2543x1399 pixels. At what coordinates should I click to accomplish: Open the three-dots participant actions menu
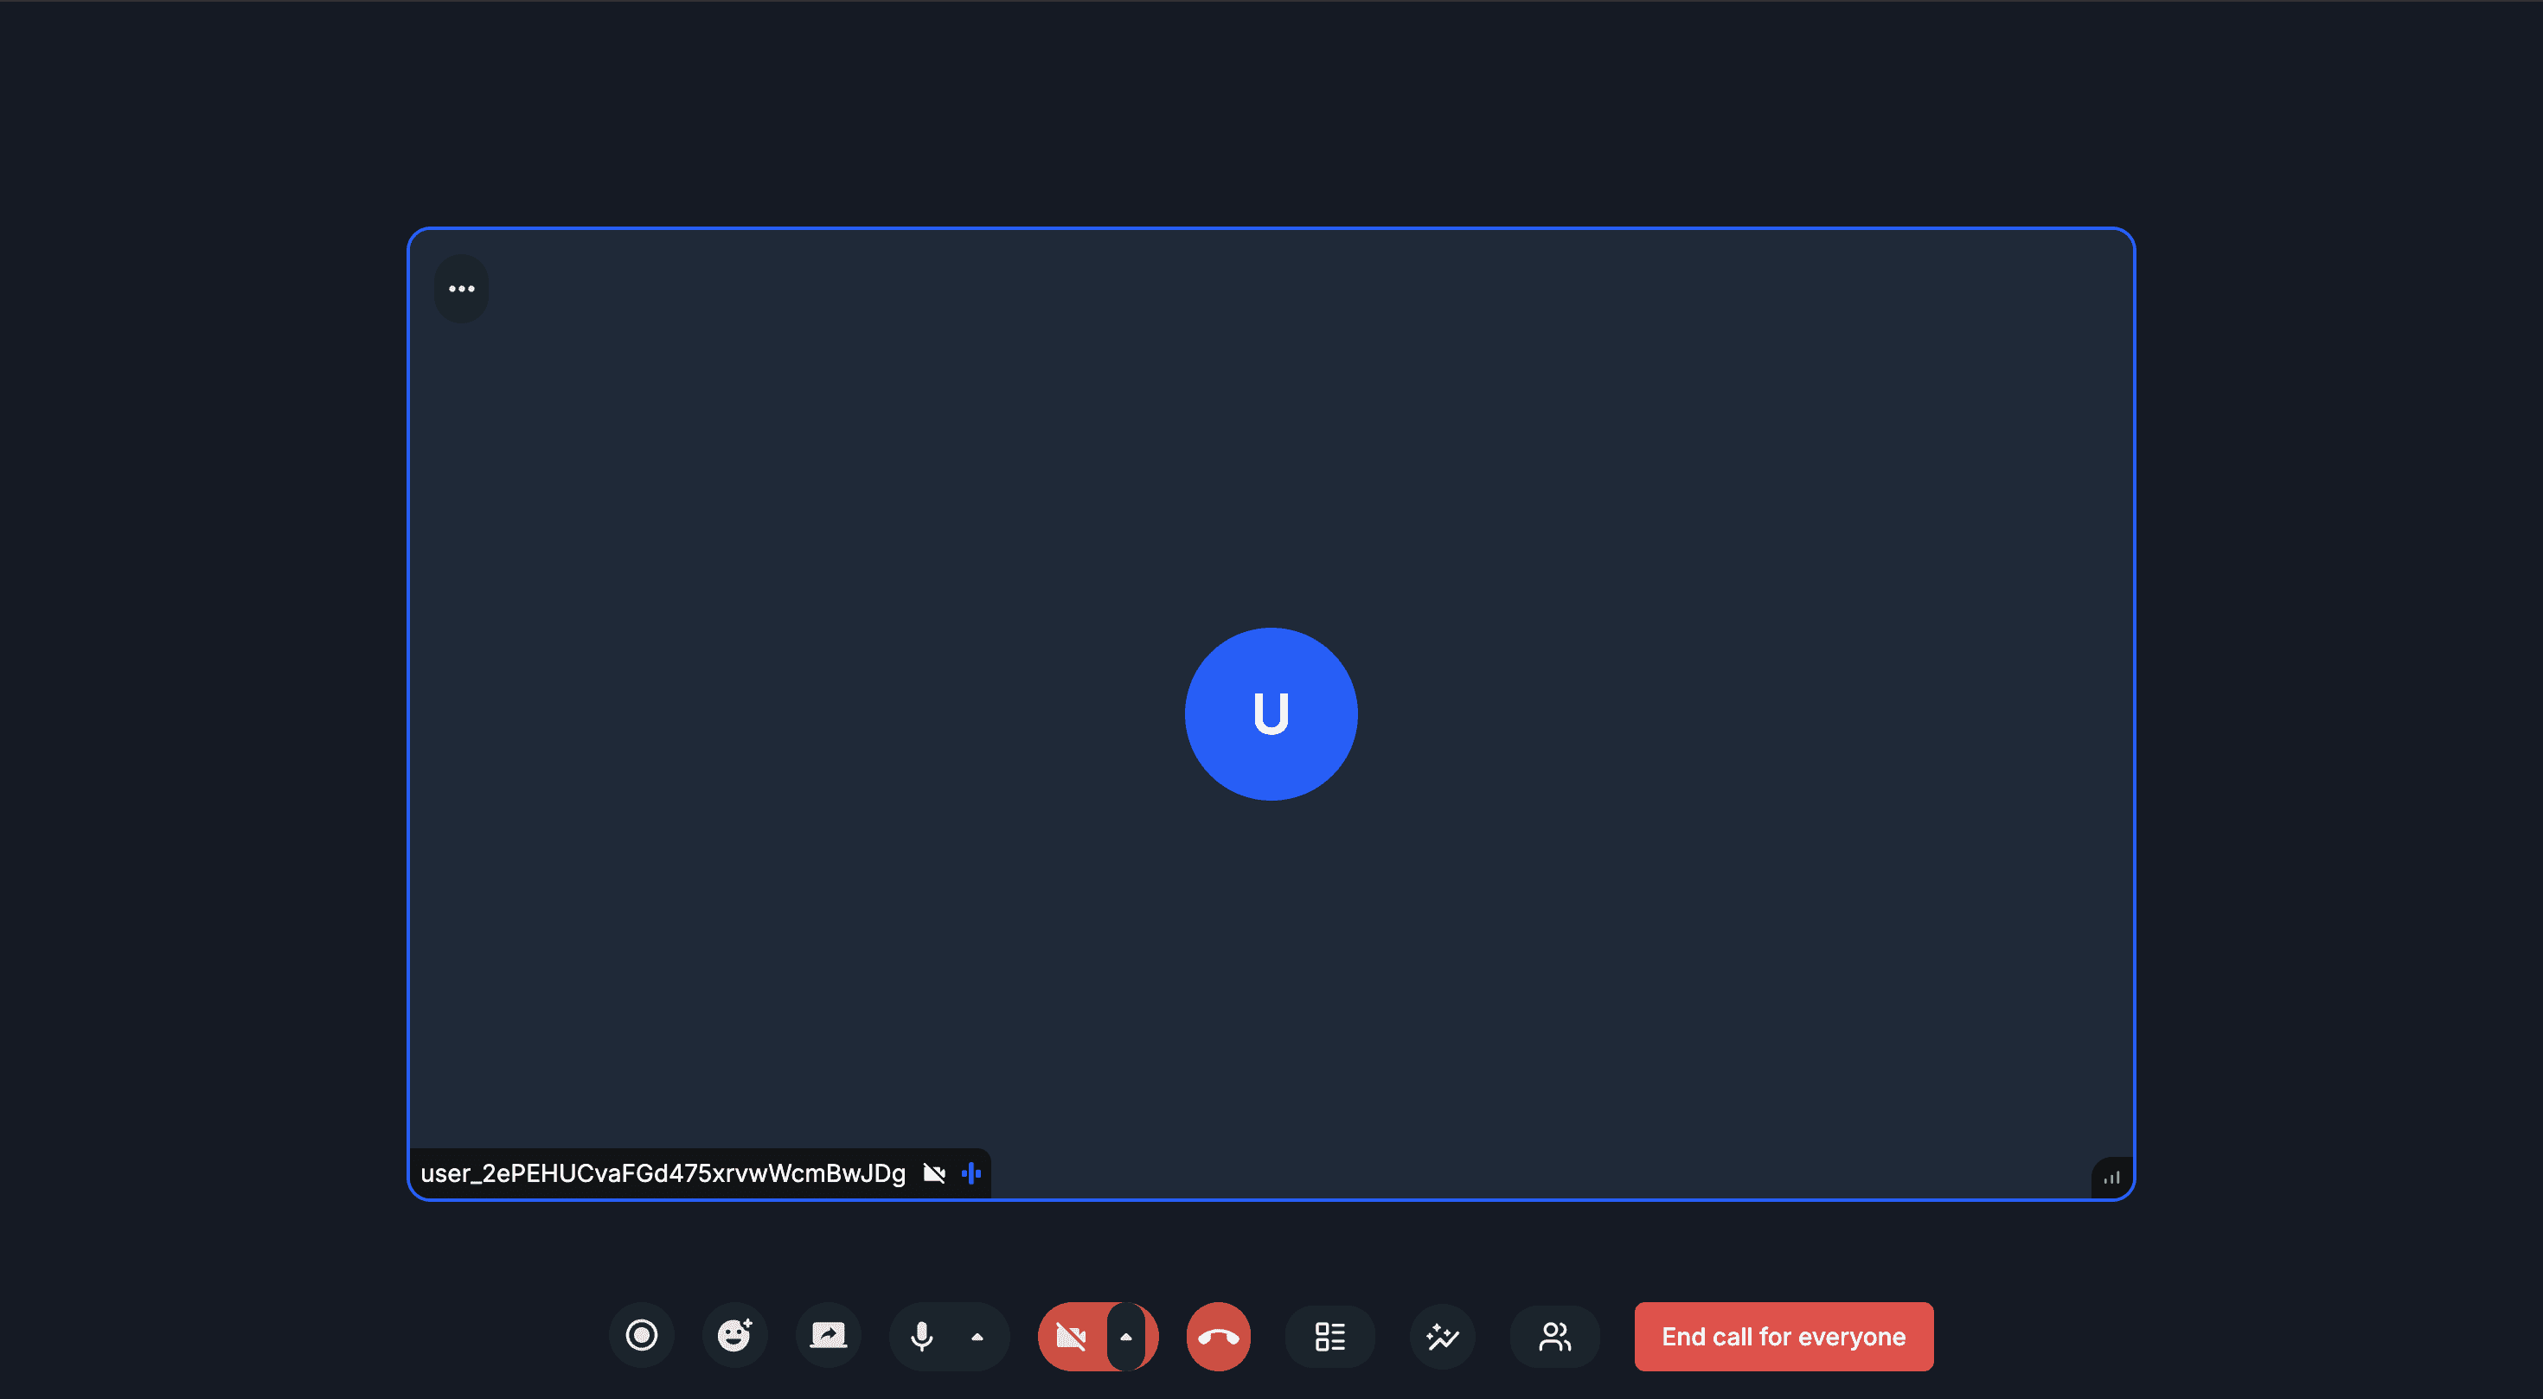coord(461,289)
